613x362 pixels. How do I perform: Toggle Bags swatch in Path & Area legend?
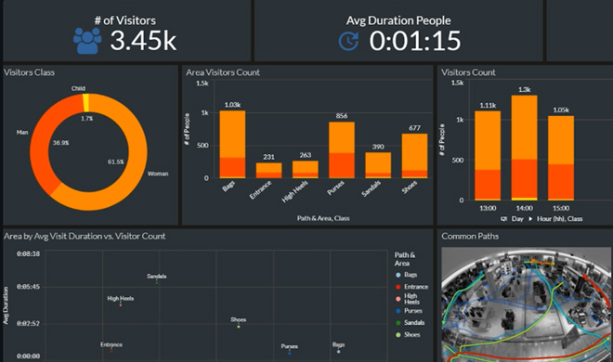[x=398, y=275]
